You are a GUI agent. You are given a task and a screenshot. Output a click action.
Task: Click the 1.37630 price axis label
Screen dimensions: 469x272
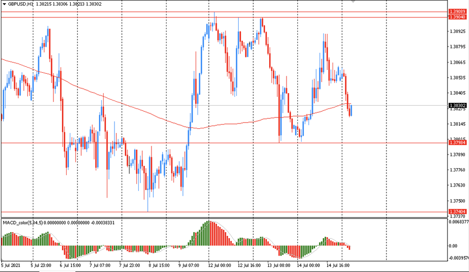pyautogui.click(x=458, y=186)
